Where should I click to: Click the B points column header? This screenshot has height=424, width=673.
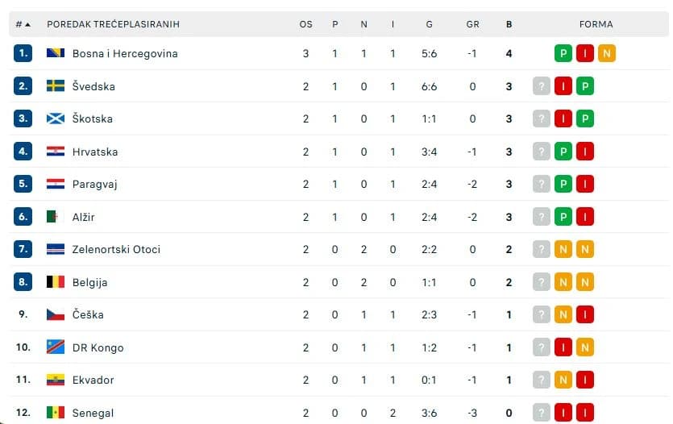point(509,24)
